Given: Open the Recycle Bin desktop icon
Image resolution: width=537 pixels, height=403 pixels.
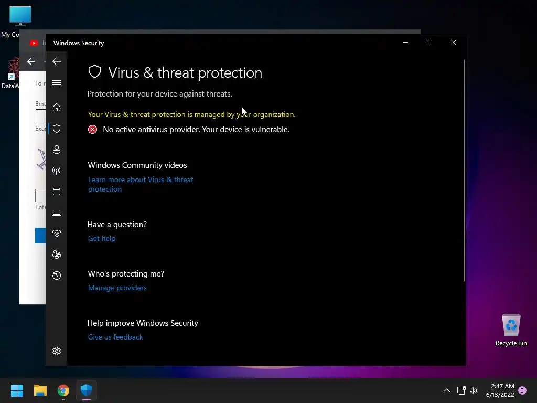Looking at the screenshot, I should pos(511,330).
